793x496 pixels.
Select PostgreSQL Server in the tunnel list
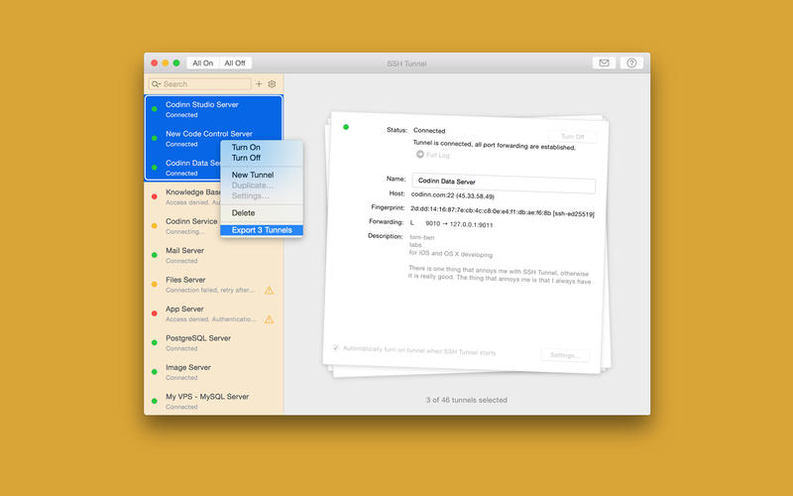(198, 338)
